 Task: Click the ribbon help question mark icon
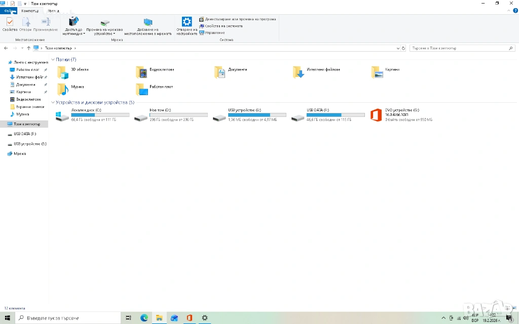click(515, 11)
